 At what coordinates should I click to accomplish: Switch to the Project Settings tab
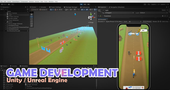click(x=55, y=7)
